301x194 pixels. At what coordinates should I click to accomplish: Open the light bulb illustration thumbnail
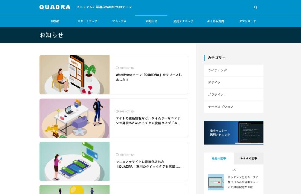74,189
